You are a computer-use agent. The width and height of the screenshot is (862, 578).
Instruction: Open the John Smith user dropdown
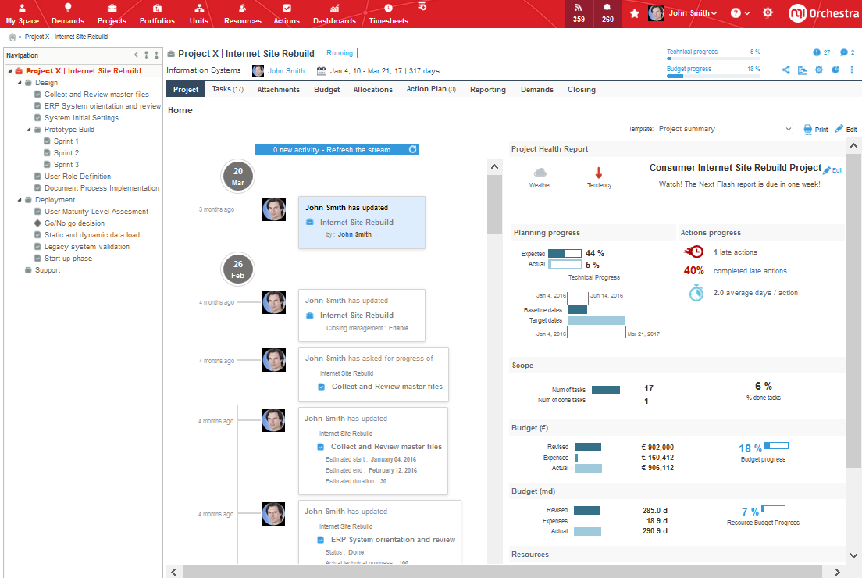692,13
